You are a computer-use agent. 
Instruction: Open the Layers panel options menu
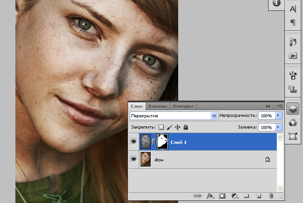(279, 106)
